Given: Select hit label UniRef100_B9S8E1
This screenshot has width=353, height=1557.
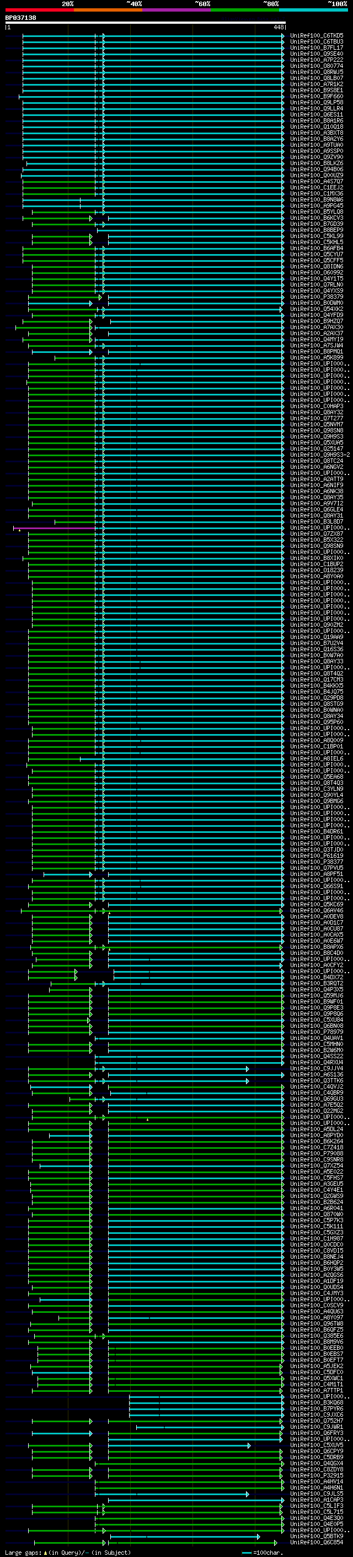Looking at the screenshot, I should pyautogui.click(x=317, y=91).
